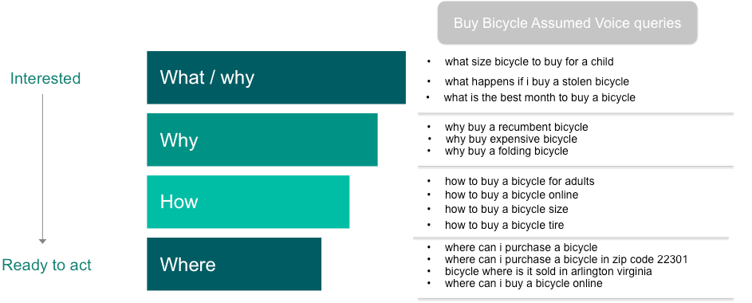Click the downward arrow below Interested
Viewport: 752px width, 303px height.
click(x=42, y=169)
